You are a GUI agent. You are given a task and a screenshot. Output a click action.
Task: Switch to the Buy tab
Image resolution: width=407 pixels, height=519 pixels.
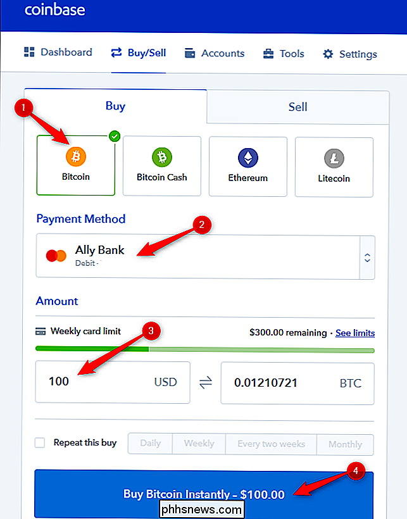pos(115,106)
